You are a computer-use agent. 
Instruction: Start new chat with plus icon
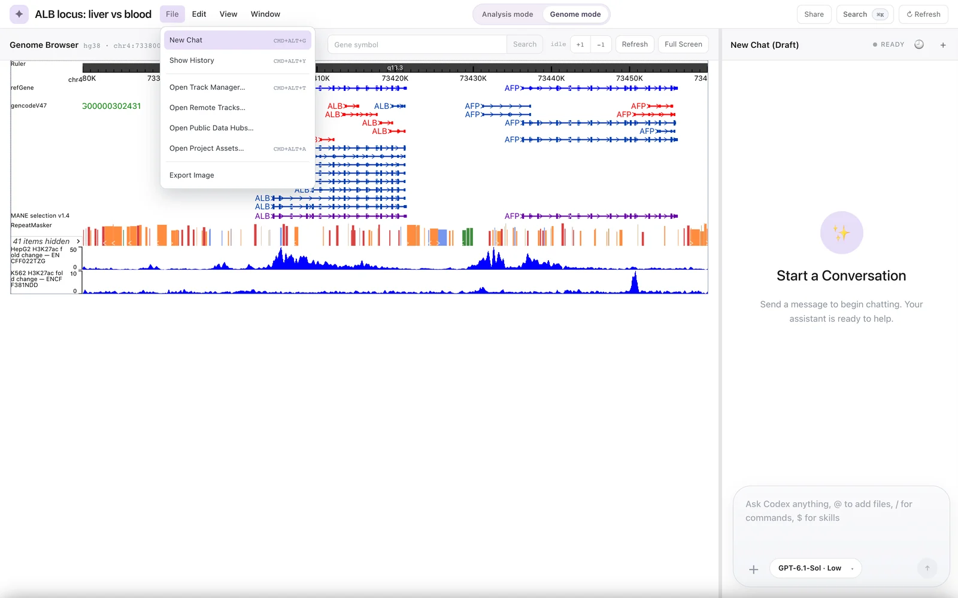[x=943, y=45]
